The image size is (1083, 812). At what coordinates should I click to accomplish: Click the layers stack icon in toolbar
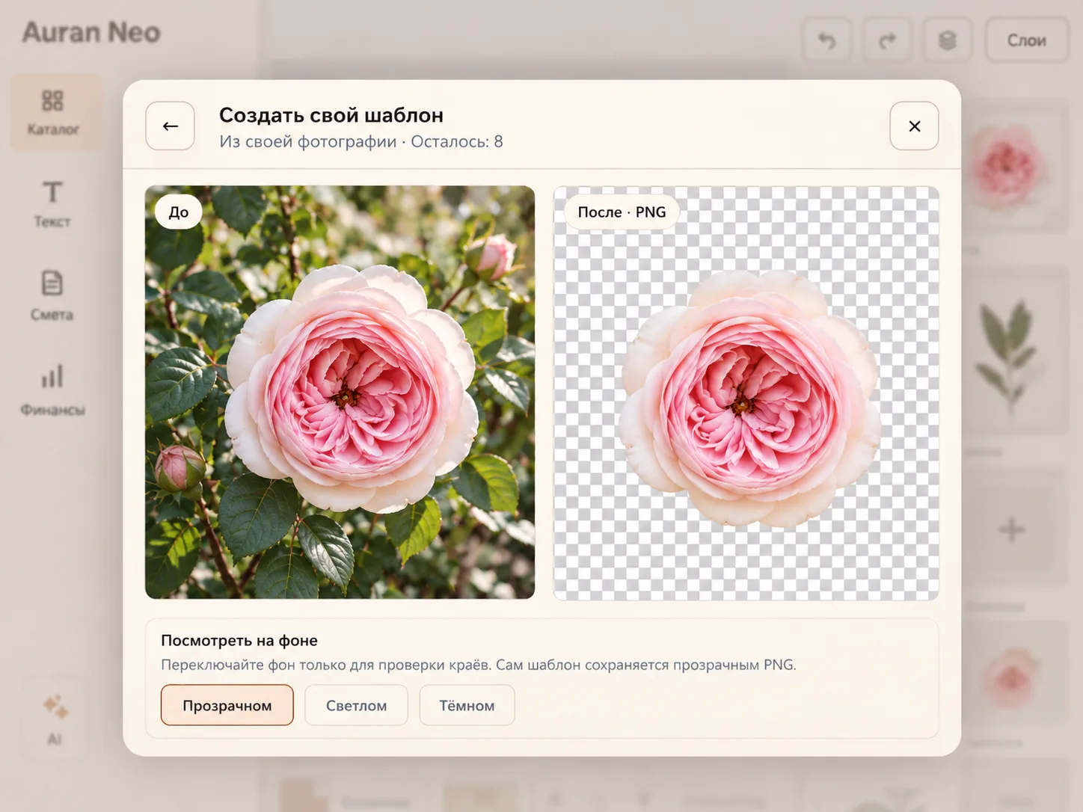pos(948,40)
